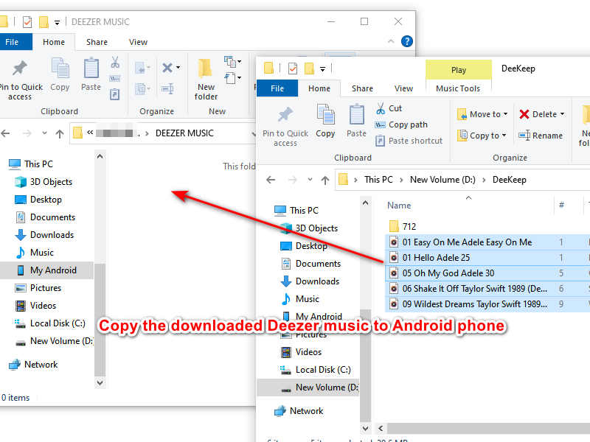The height and width of the screenshot is (442, 590).
Task: Go back in DeeKeep window
Action: point(271,180)
